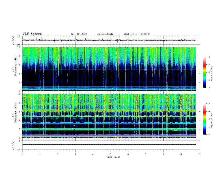Click the ch.1 spectrogram panel
Viewport: 224px width, 173px height.
(x=109, y=69)
